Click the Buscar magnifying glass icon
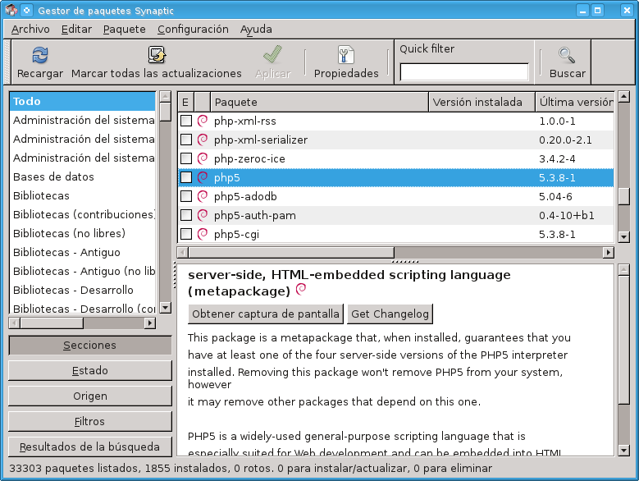Image resolution: width=639 pixels, height=481 pixels. click(x=567, y=56)
